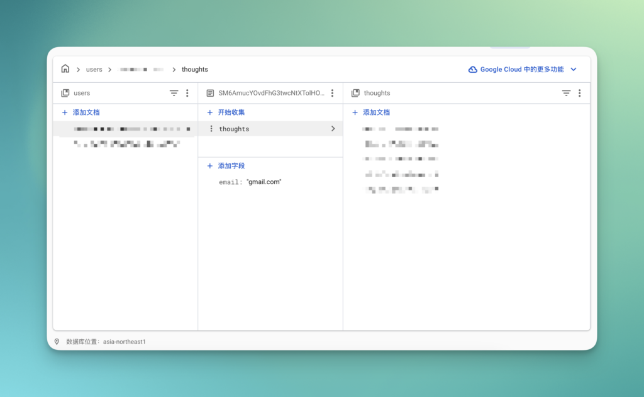The height and width of the screenshot is (397, 644).
Task: Expand the Google Cloud features dropdown arrow
Action: click(x=574, y=69)
